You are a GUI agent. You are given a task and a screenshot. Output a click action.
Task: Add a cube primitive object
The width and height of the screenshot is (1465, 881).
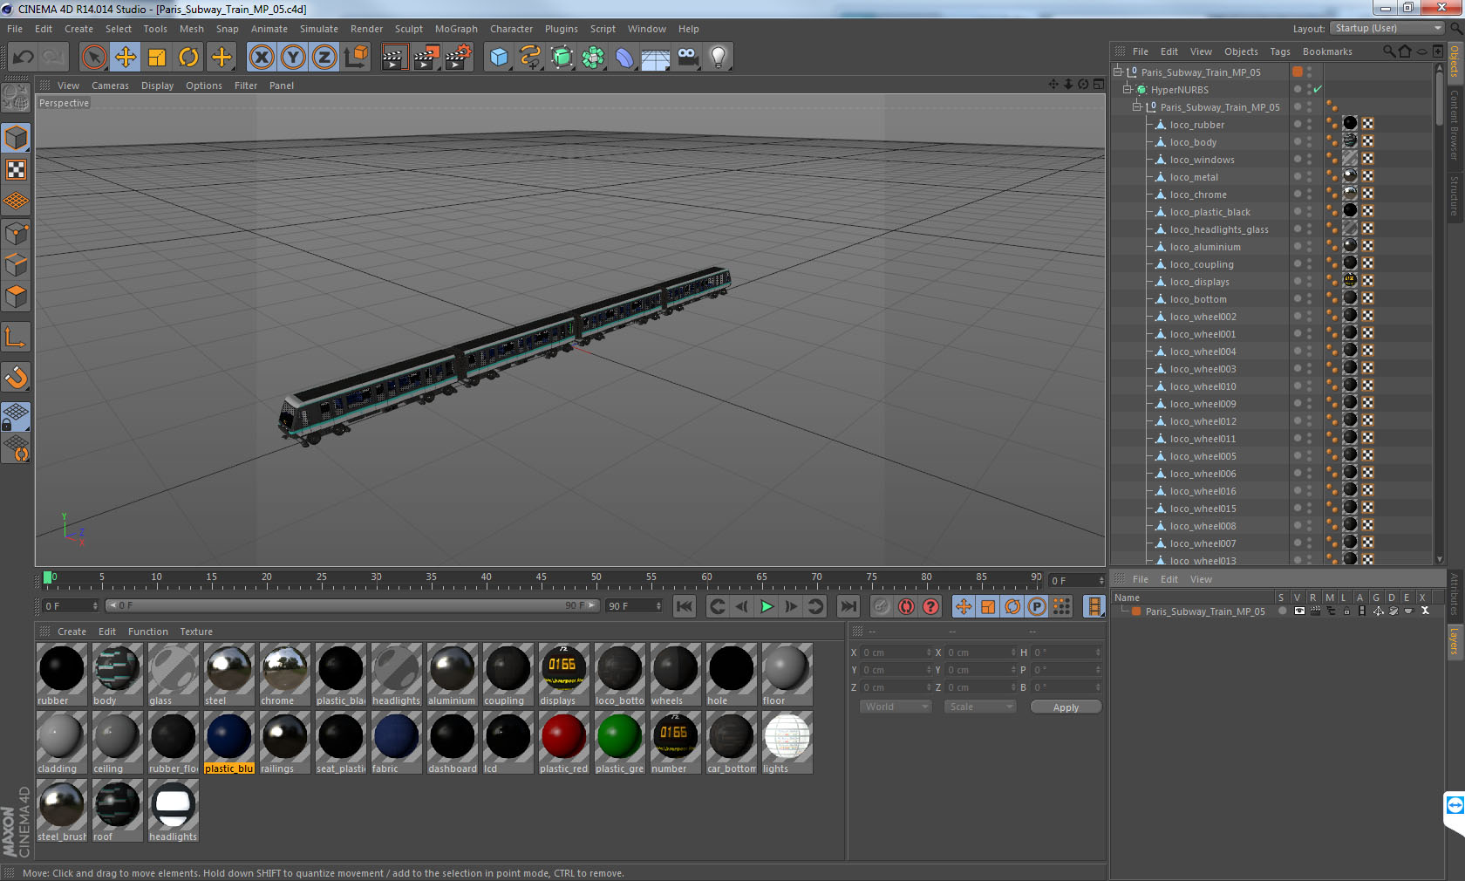click(x=499, y=58)
